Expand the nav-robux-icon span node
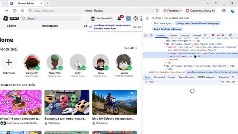 169,53
